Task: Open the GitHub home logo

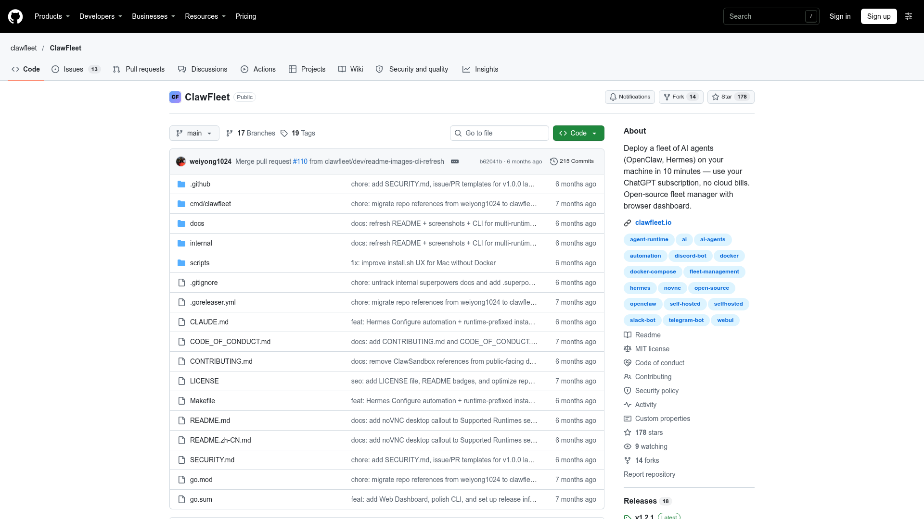Action: (x=15, y=16)
